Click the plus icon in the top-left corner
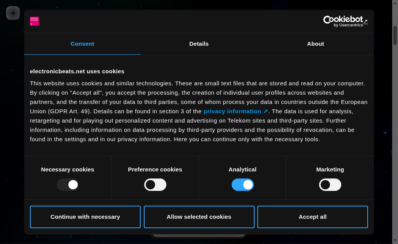The image size is (398, 244). (x=13, y=13)
